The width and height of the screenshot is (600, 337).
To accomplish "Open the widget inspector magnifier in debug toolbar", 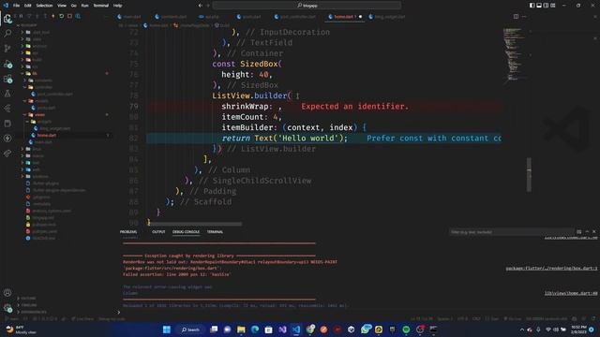I will click(78, 16).
